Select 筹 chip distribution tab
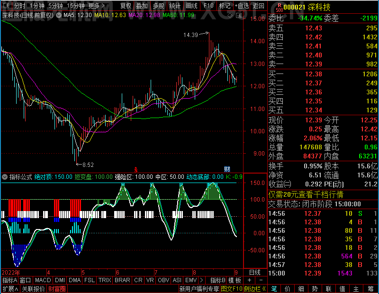The image size is (379, 294). coord(370,289)
